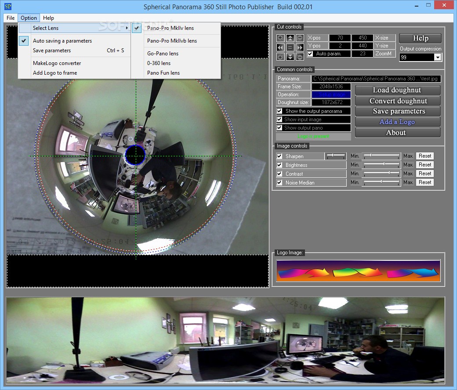
Task: Click the lower plus magnifier in Cut controls
Action: coord(280,57)
